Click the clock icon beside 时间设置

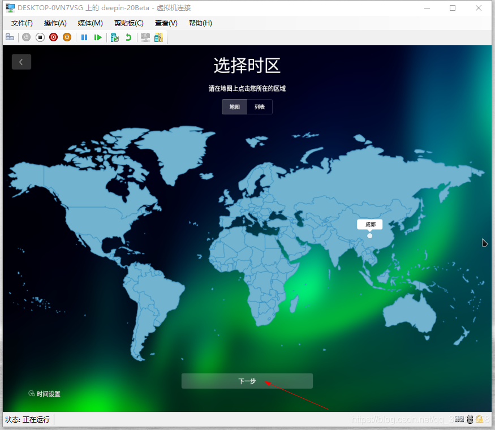coord(32,393)
